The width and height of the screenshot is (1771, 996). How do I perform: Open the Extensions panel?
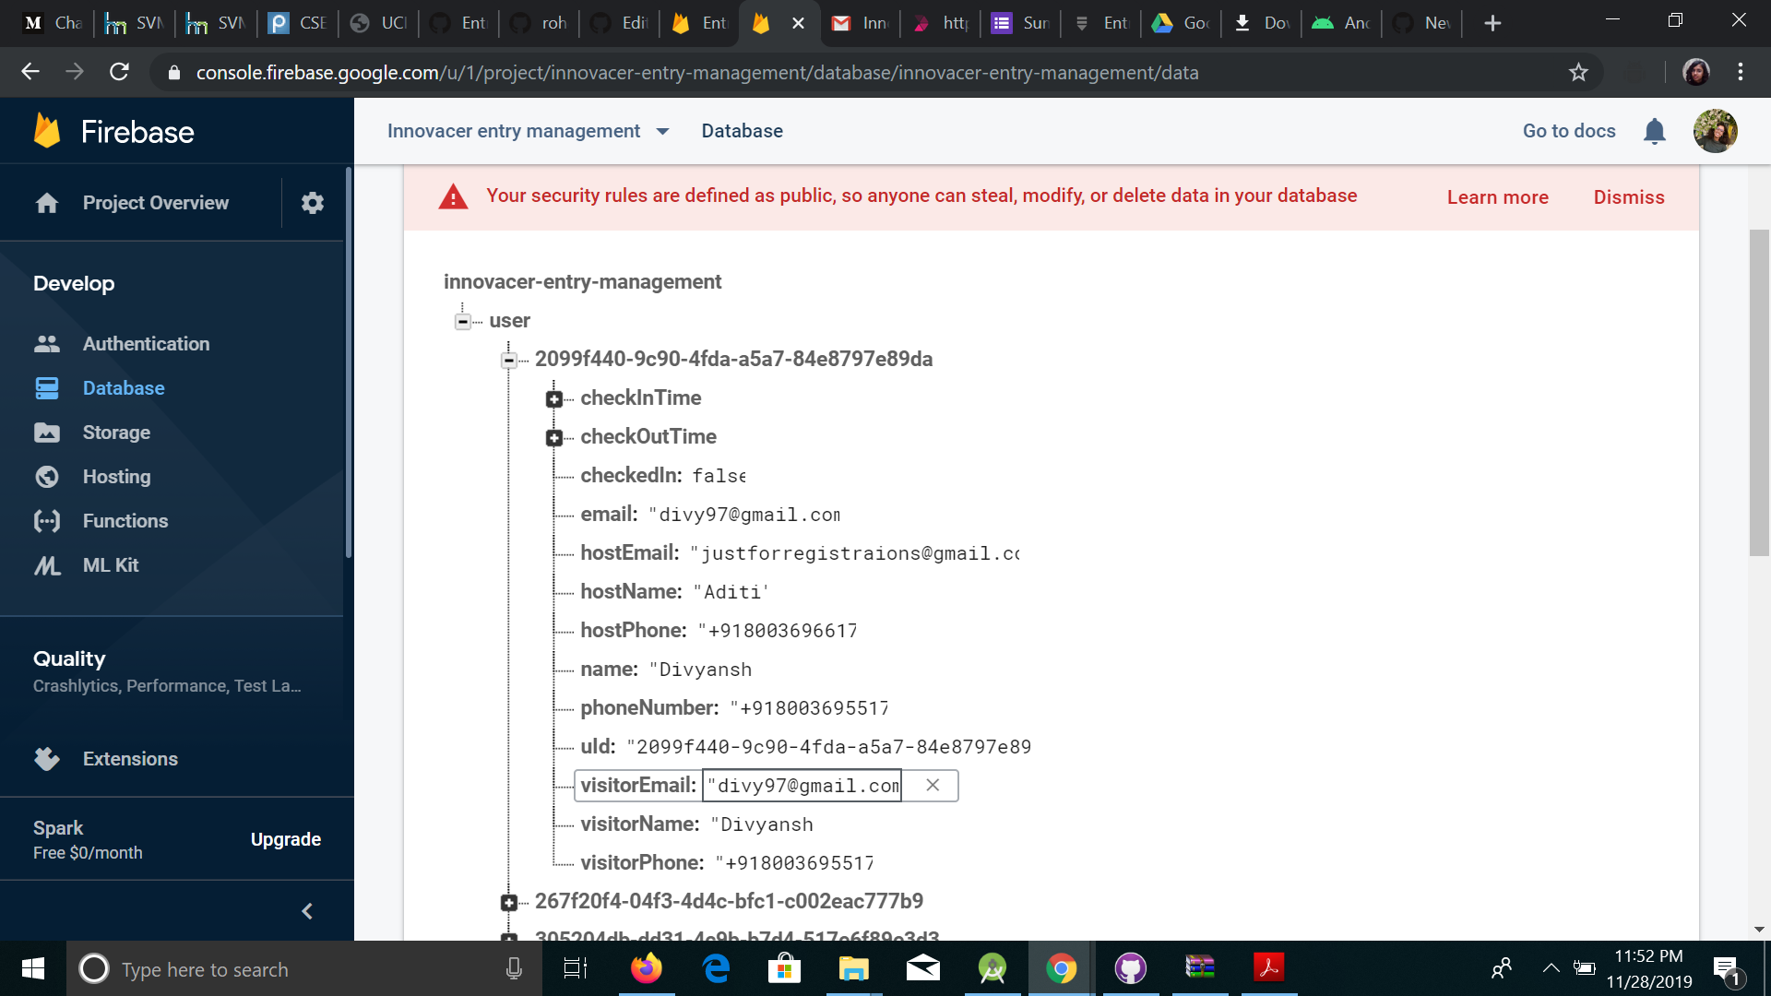coord(130,758)
